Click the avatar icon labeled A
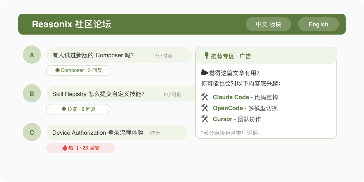364x182 pixels. coord(32,55)
